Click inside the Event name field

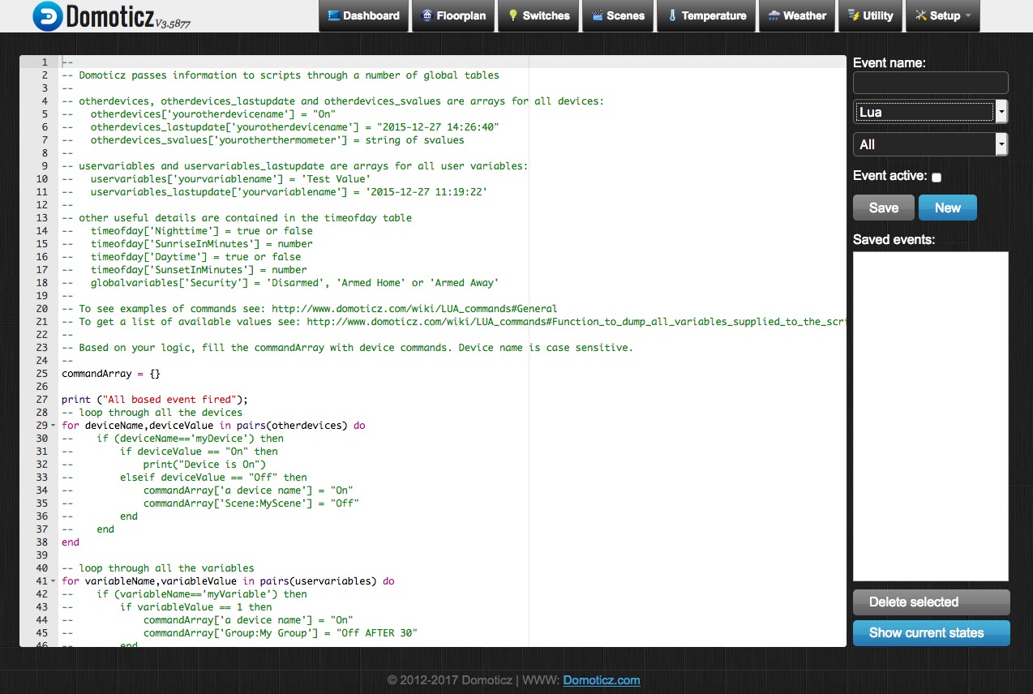(930, 82)
